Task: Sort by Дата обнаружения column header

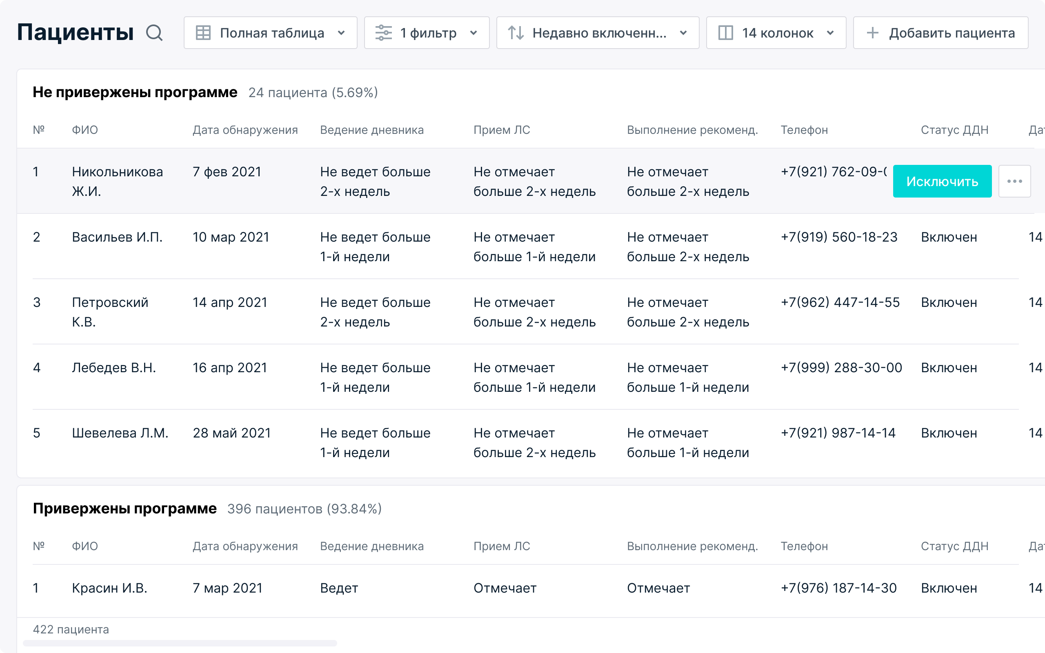Action: 245,130
